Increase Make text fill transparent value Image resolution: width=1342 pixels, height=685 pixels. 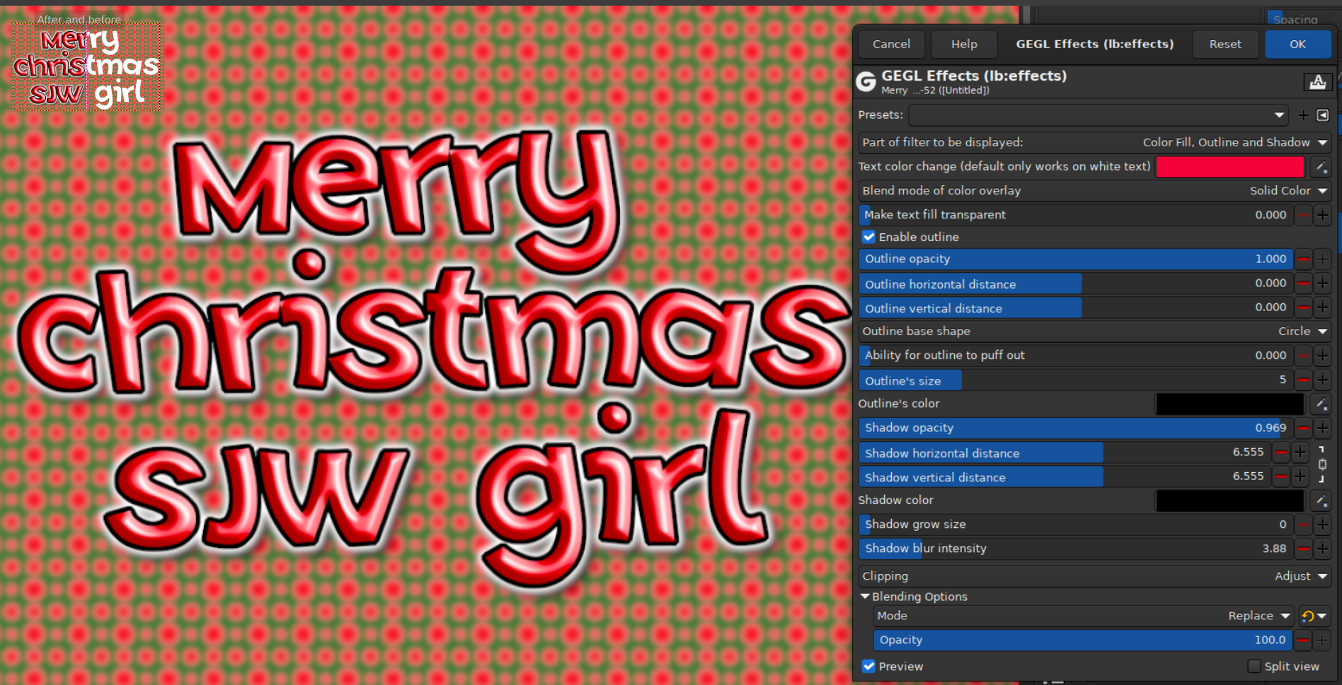(1322, 215)
